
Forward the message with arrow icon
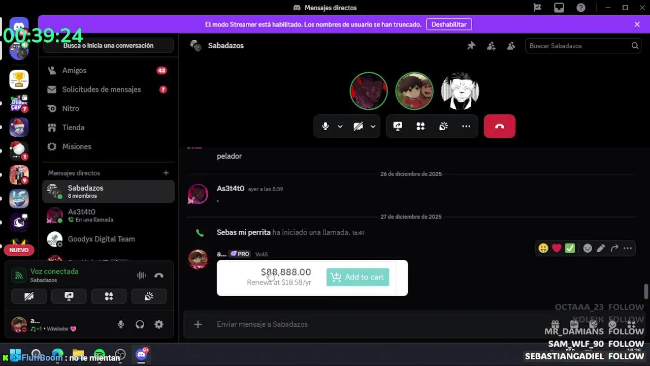pos(614,248)
